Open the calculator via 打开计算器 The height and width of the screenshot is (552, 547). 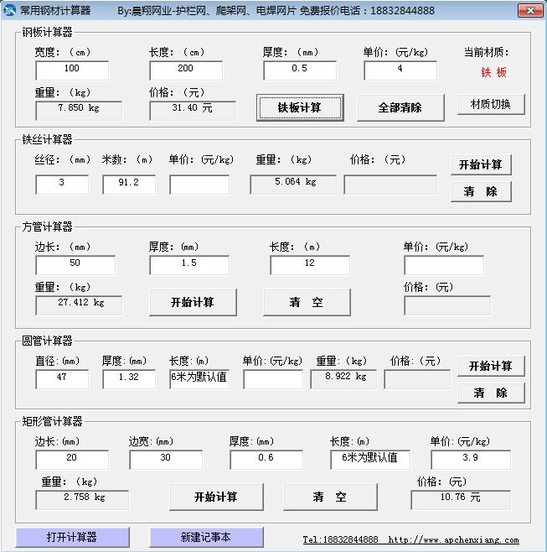pos(72,537)
